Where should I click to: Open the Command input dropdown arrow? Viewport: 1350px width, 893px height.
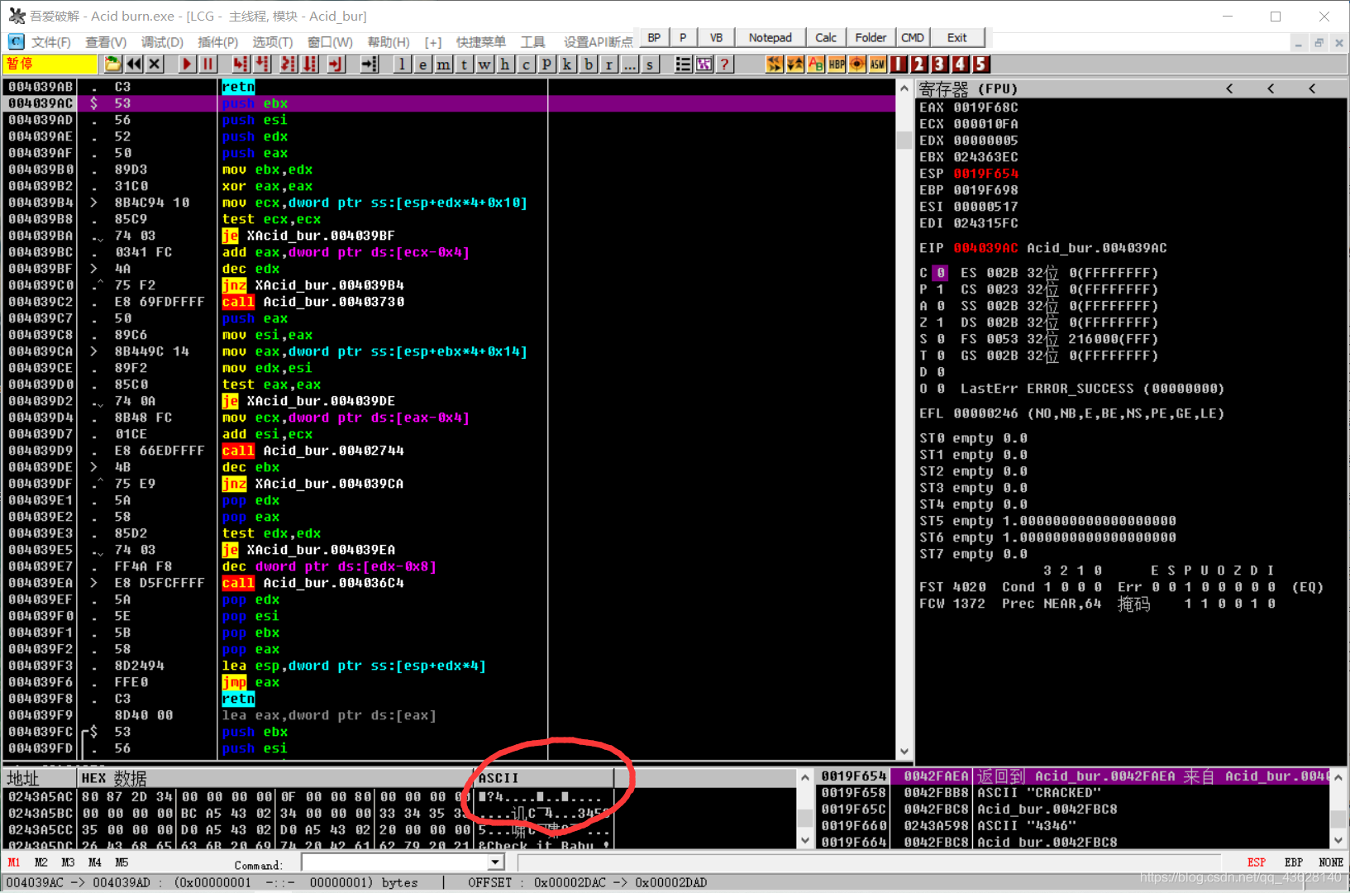[494, 862]
